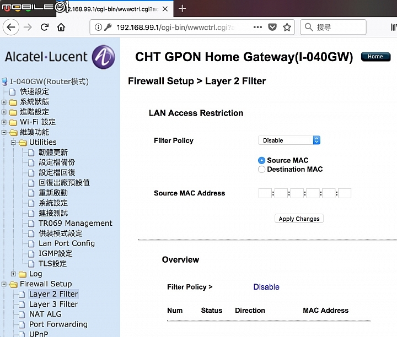Image resolution: width=397 pixels, height=337 pixels.
Task: Select Layer 2 Filter in sidebar
Action: click(53, 294)
